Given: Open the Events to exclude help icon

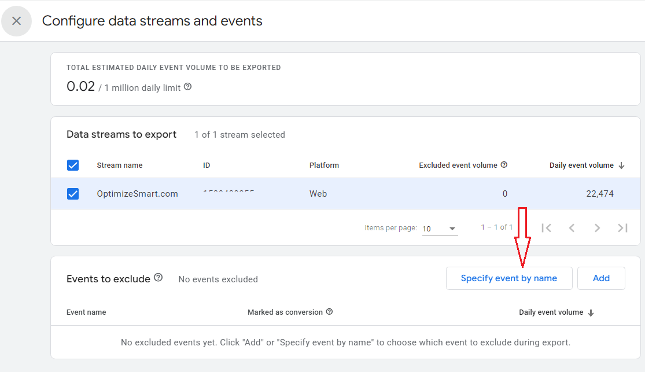Looking at the screenshot, I should pyautogui.click(x=159, y=278).
